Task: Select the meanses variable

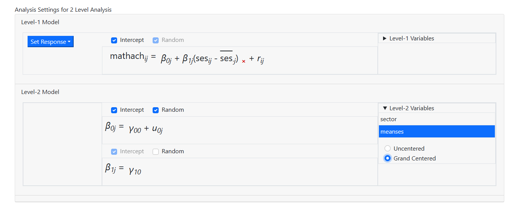Action: (x=392, y=132)
